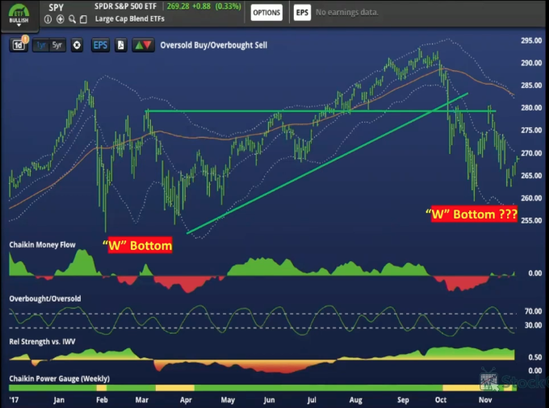This screenshot has height=408, width=549.
Task: Switch chart range to 1yr
Action: [x=40, y=45]
